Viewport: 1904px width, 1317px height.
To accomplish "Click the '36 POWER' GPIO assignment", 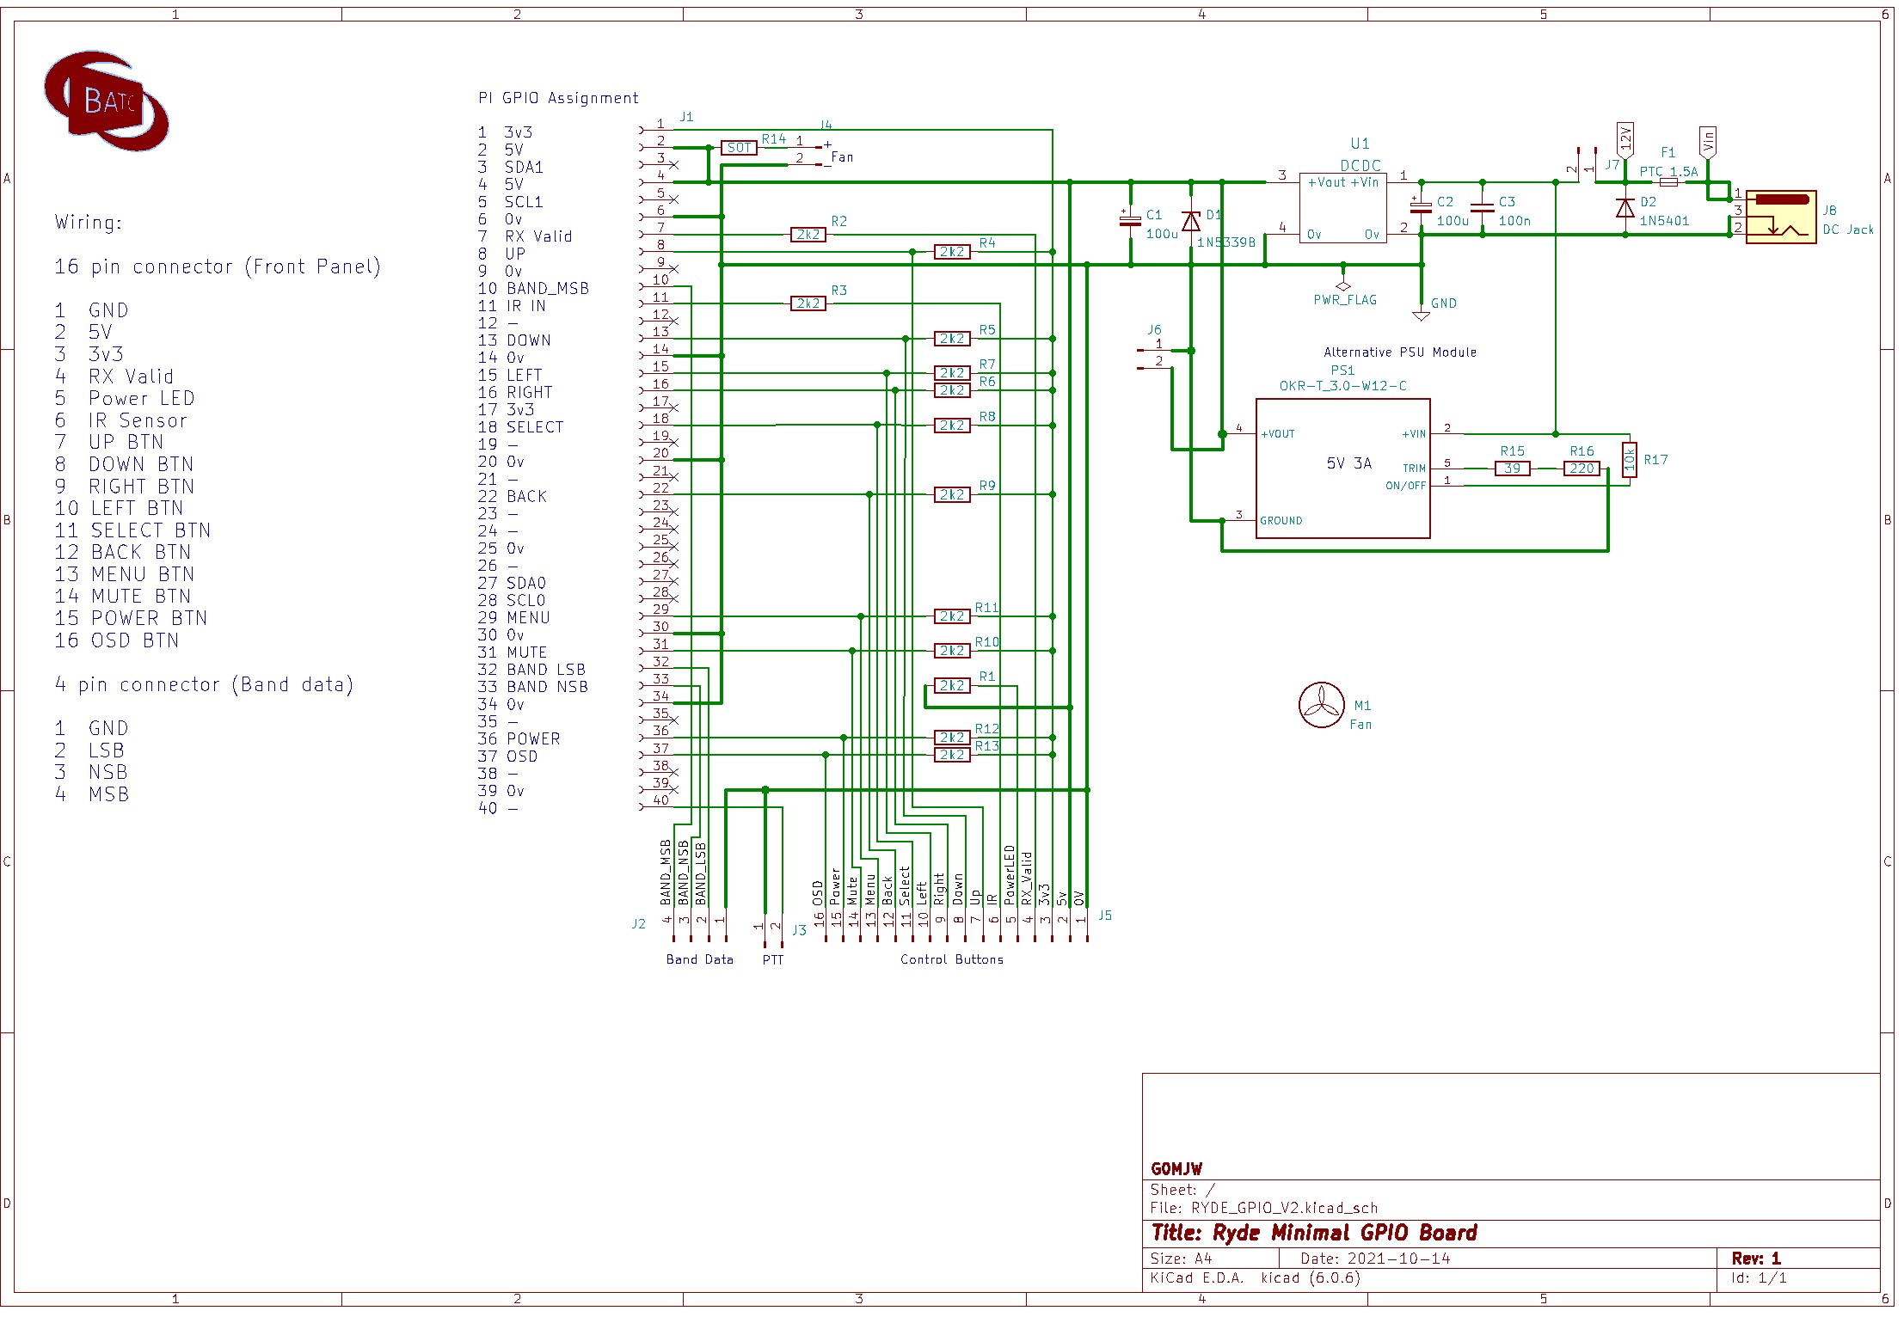I will click(x=519, y=739).
